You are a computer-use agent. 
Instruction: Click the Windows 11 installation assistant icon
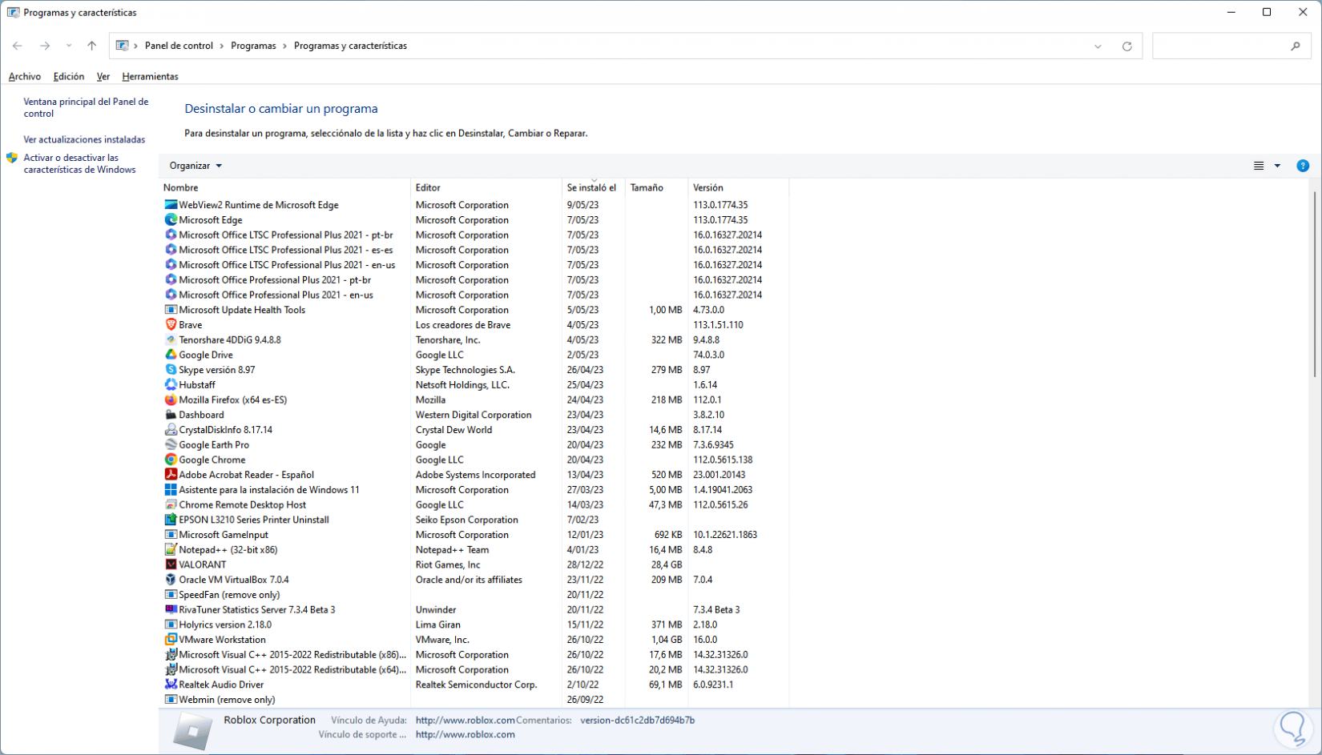171,490
